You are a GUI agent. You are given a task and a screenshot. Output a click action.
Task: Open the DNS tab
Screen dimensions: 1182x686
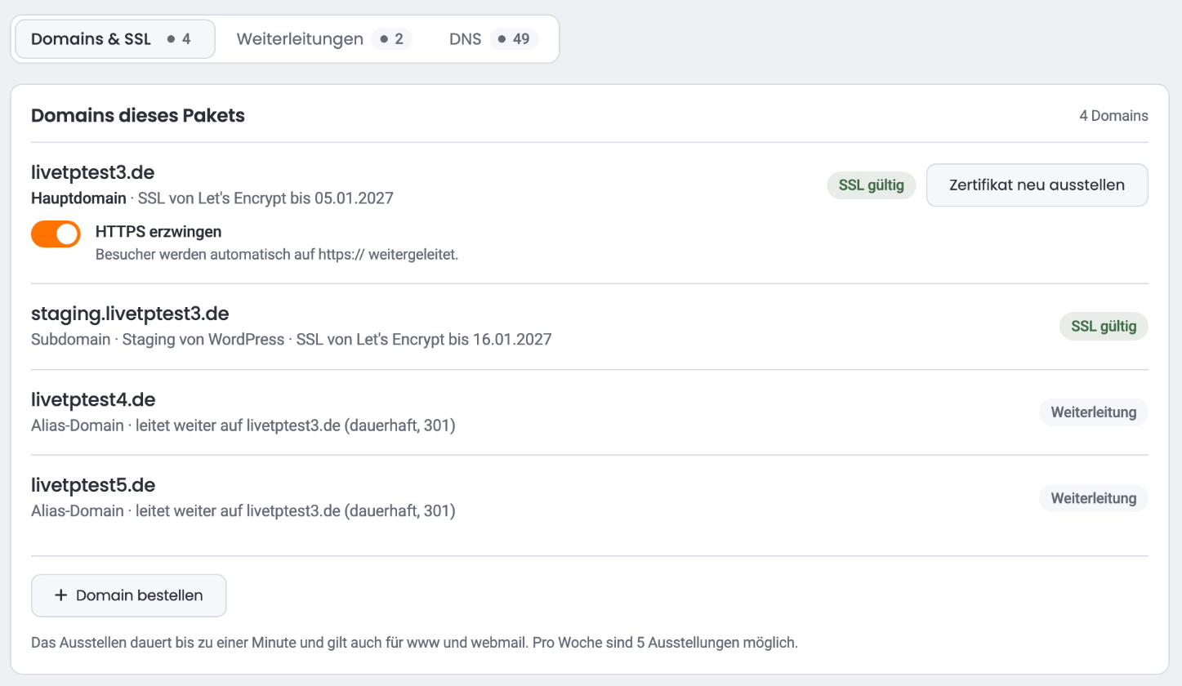pyautogui.click(x=493, y=39)
